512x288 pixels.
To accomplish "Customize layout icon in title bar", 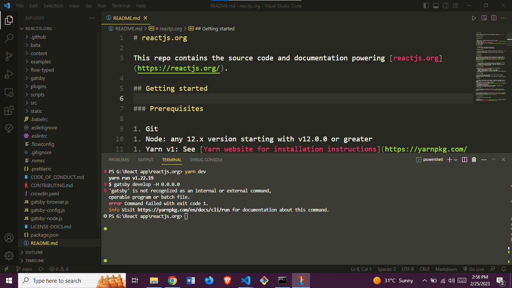I will (x=455, y=6).
